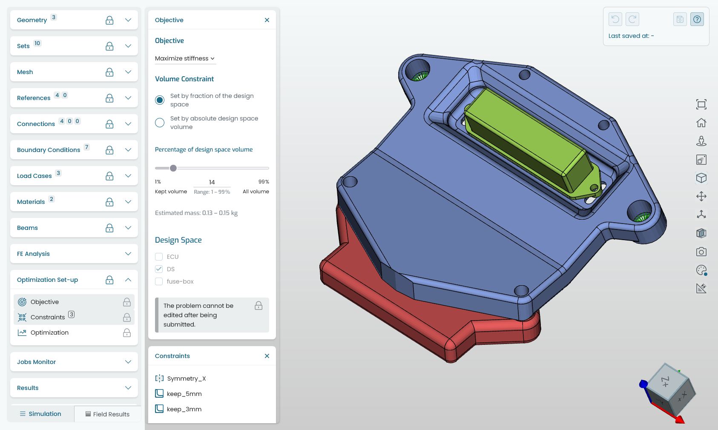The image size is (718, 430).
Task: Check the ECU design space checkbox
Action: (159, 257)
